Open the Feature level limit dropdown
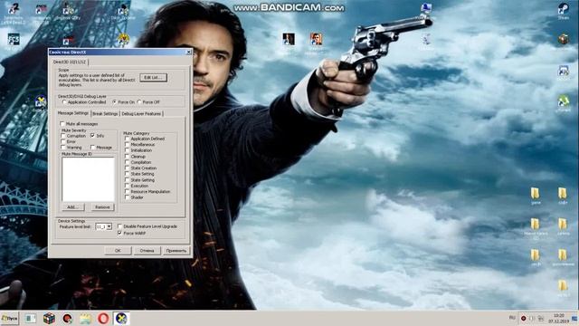The image size is (579, 326). click(x=109, y=226)
